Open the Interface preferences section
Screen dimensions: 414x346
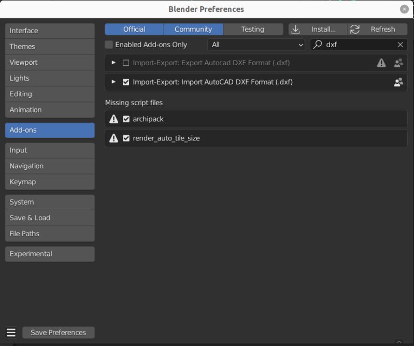click(x=50, y=31)
